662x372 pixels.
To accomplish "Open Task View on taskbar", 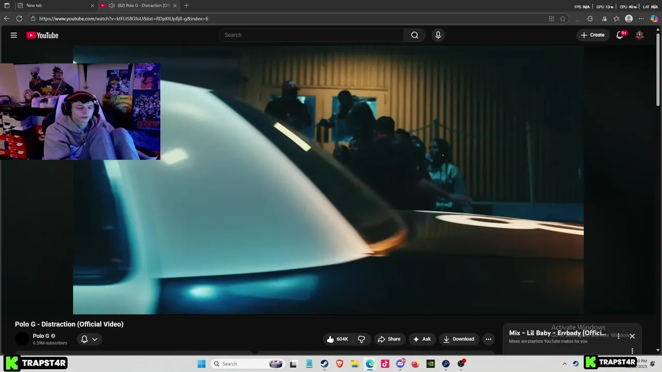I will click(x=293, y=364).
